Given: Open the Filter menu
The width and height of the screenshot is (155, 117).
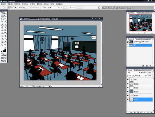Looking at the screenshot, I should click(39, 4).
